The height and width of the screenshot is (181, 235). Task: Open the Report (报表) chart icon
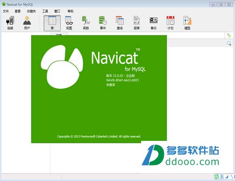pos(136,23)
